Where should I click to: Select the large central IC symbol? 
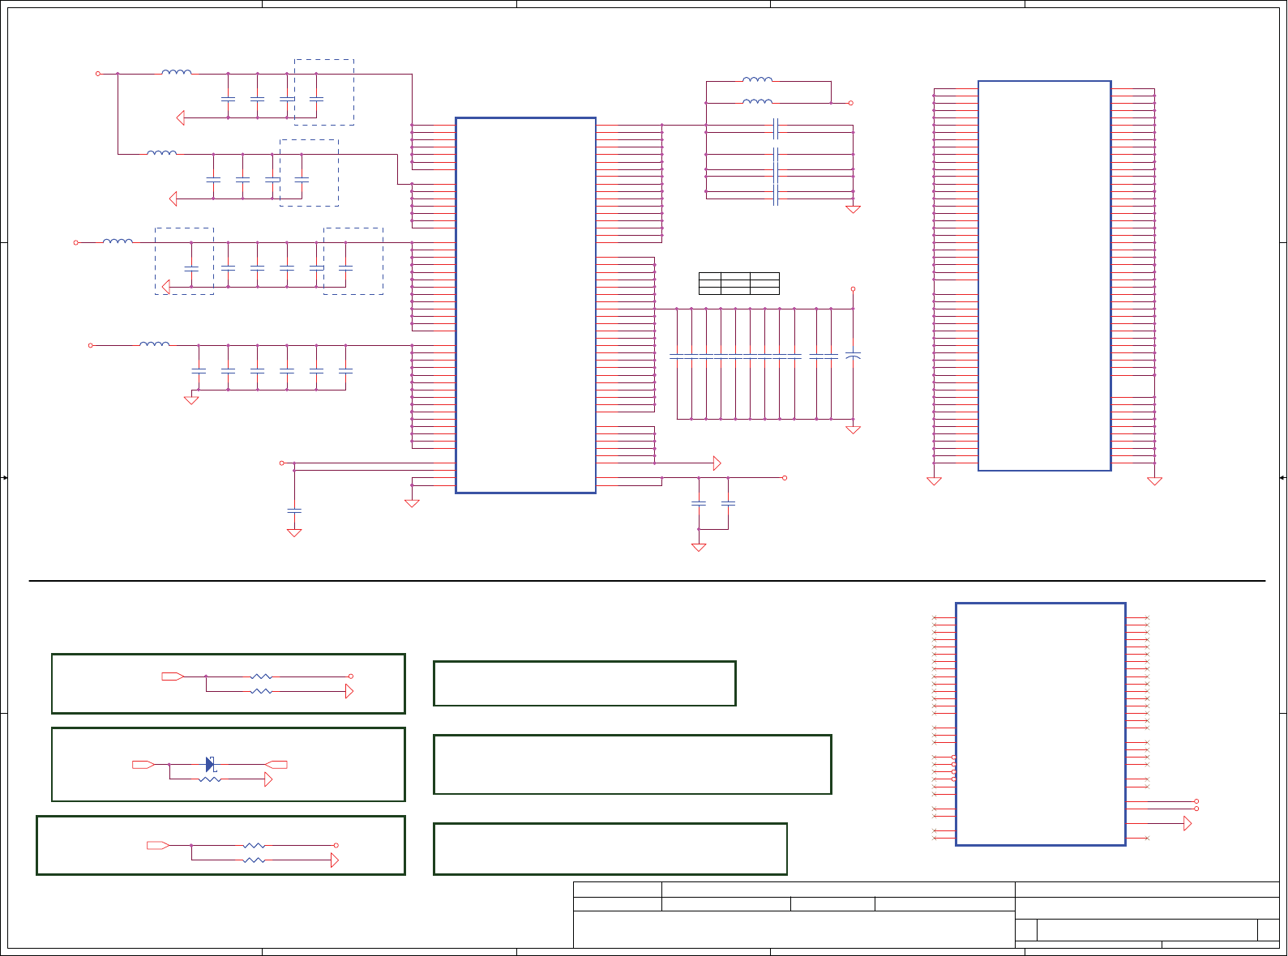[x=525, y=305]
